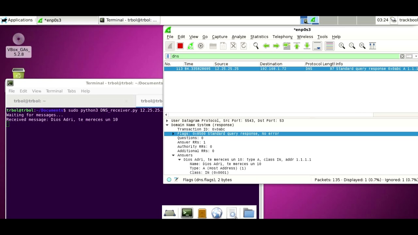Viewport: 418px width, 235px height.
Task: Close this capture file X icon
Action: point(233,46)
